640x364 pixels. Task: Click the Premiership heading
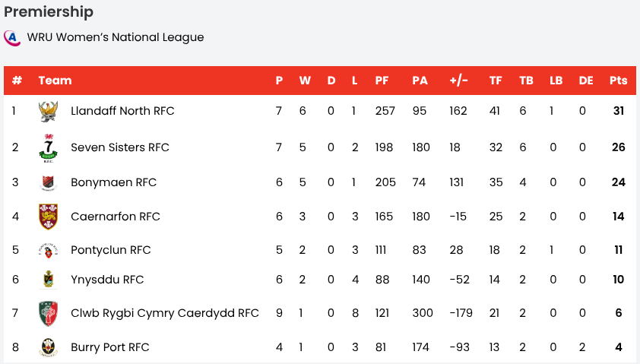pyautogui.click(x=49, y=12)
